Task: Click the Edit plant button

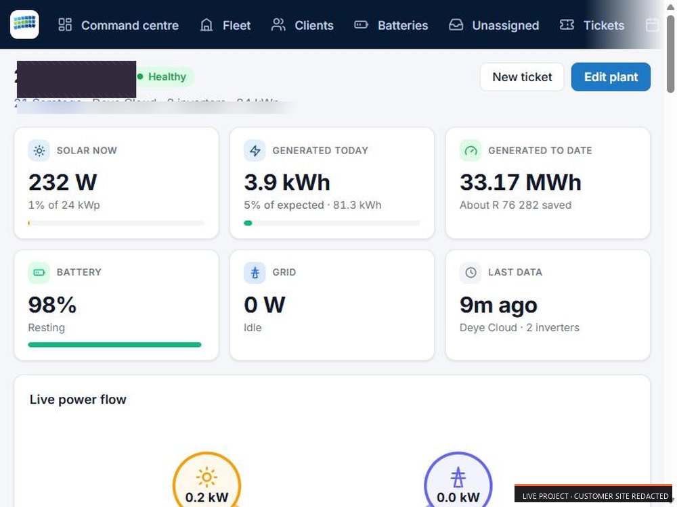Action: click(611, 77)
